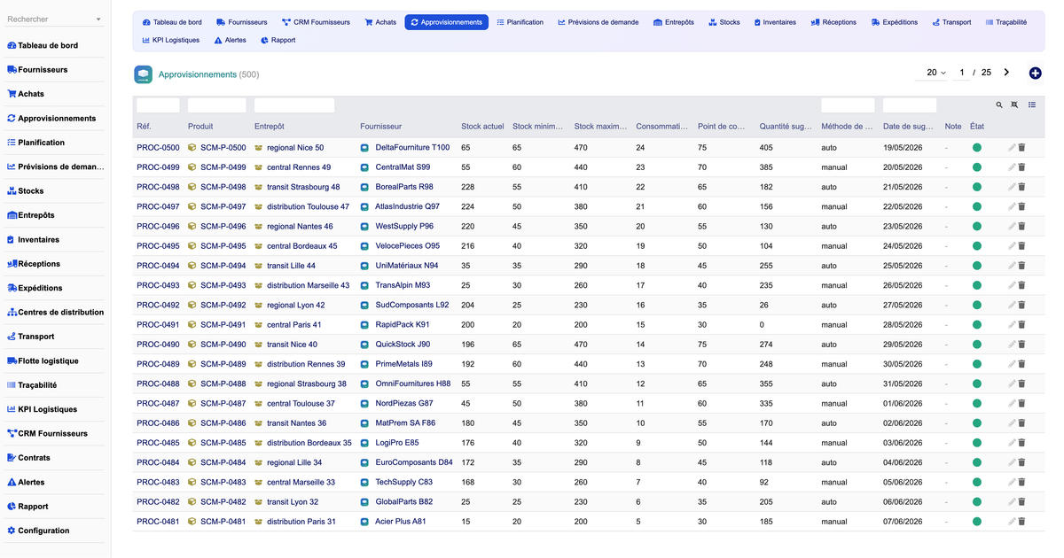Open Achats in the sidebar

click(x=31, y=94)
